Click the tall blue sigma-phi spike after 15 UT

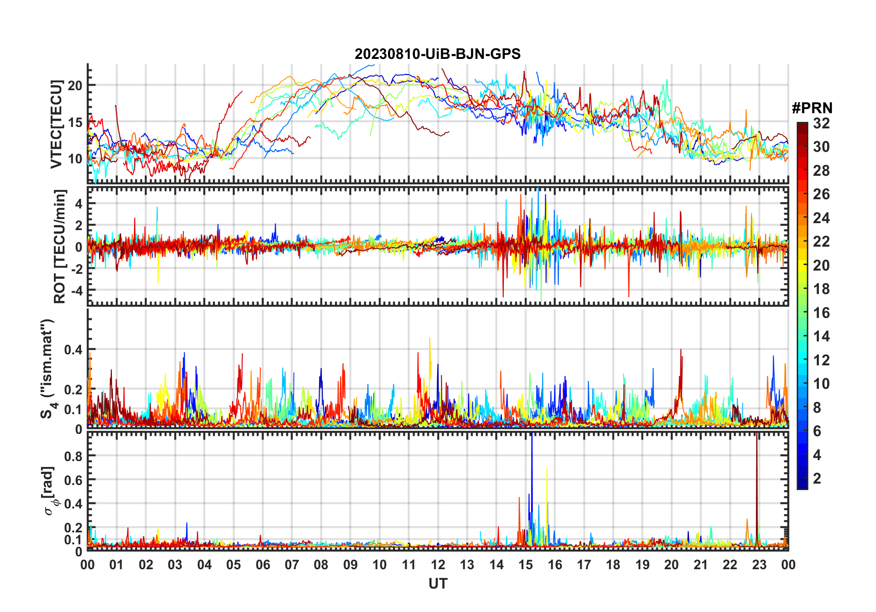click(532, 460)
